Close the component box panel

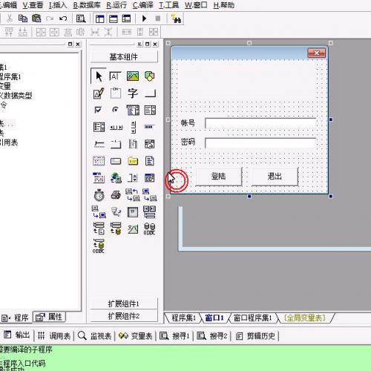(x=155, y=44)
